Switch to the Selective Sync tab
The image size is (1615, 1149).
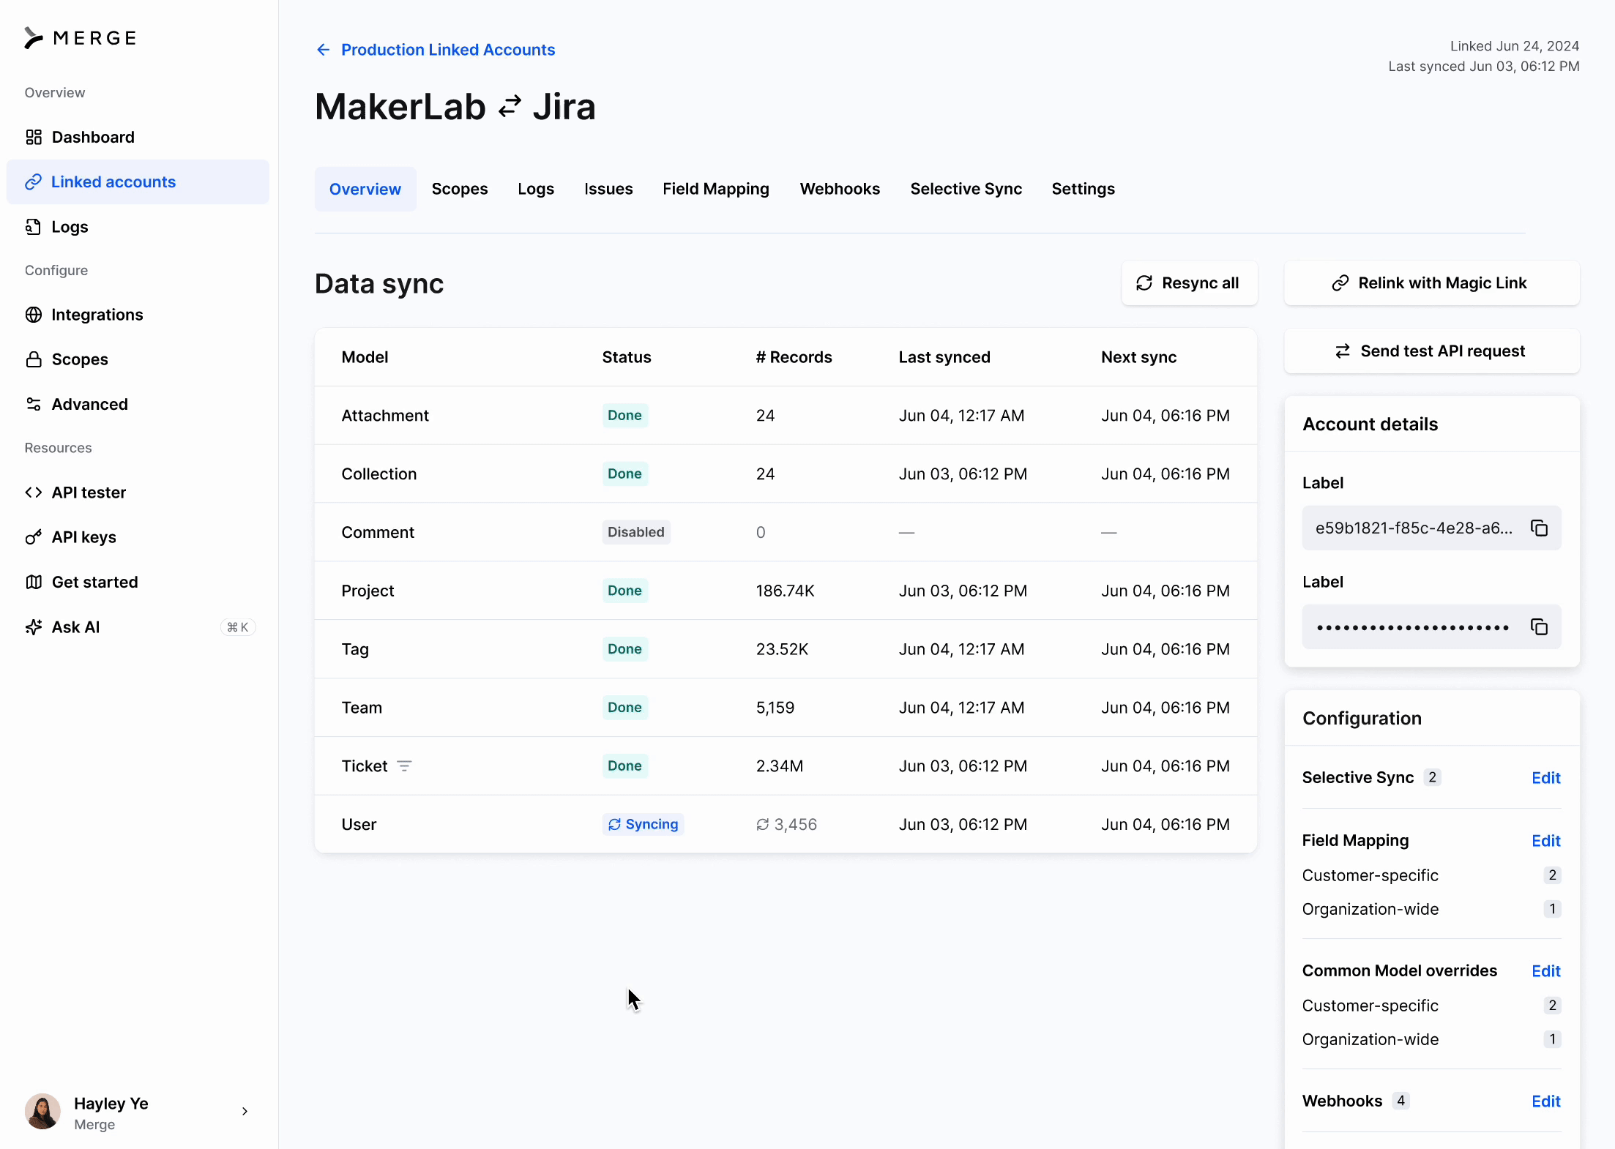coord(966,189)
